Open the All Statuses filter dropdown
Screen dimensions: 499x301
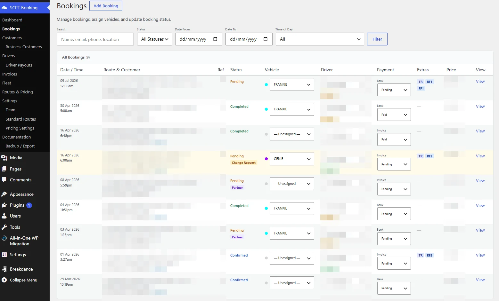click(154, 39)
